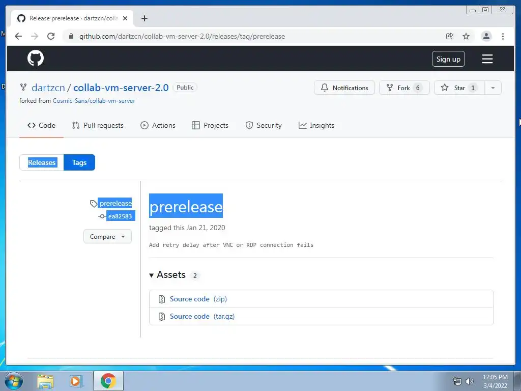Click the Public visibility badge

[185, 88]
